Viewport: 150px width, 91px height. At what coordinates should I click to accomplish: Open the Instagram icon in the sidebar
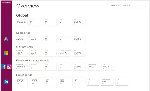click(9, 67)
